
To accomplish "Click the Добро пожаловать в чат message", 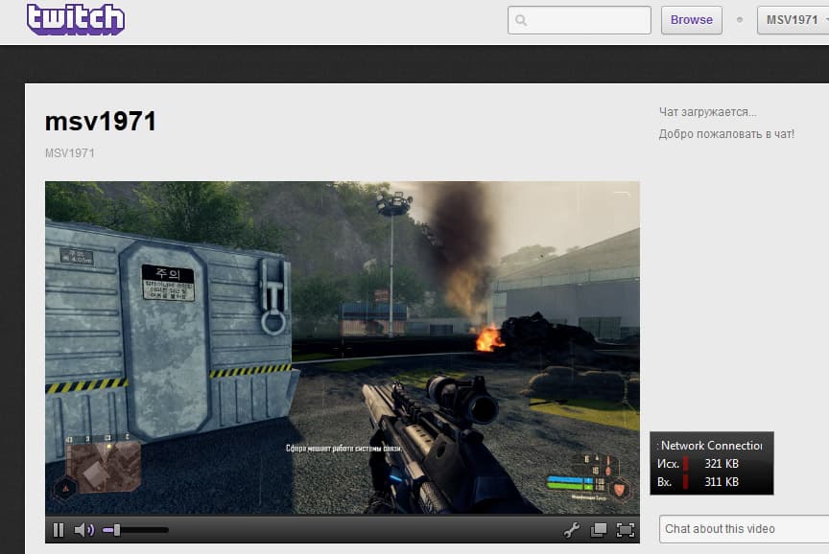I will [726, 134].
